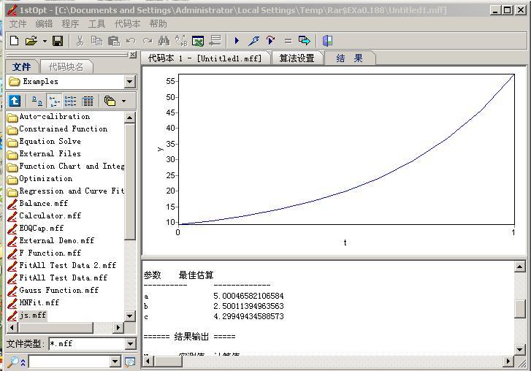The image size is (531, 371).
Task: Open the search field dropdown arrow at bottom
Action: [x=115, y=362]
